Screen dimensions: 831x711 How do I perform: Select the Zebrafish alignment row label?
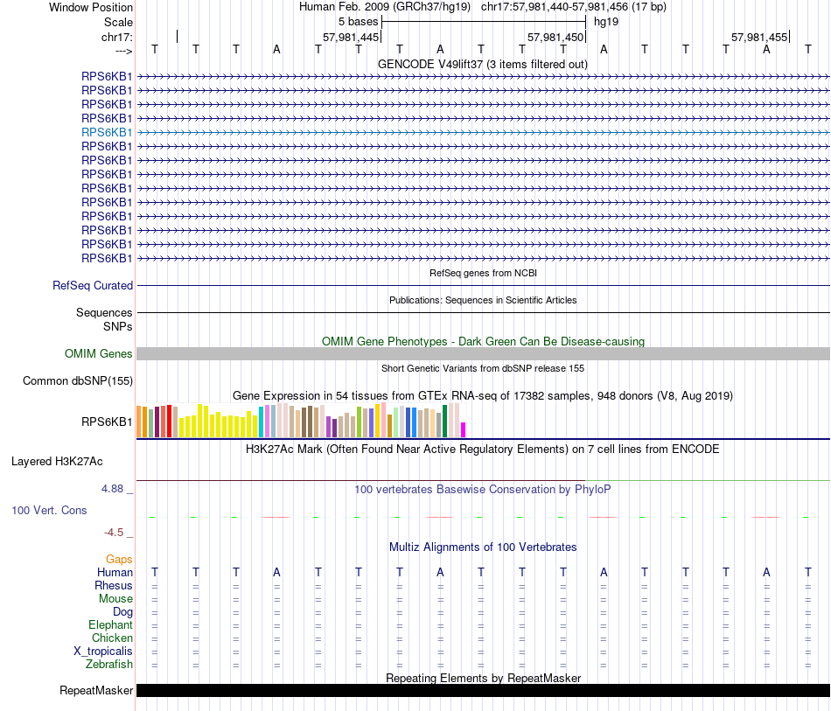pos(109,665)
